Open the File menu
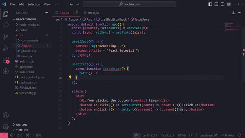 (x=13, y=4)
